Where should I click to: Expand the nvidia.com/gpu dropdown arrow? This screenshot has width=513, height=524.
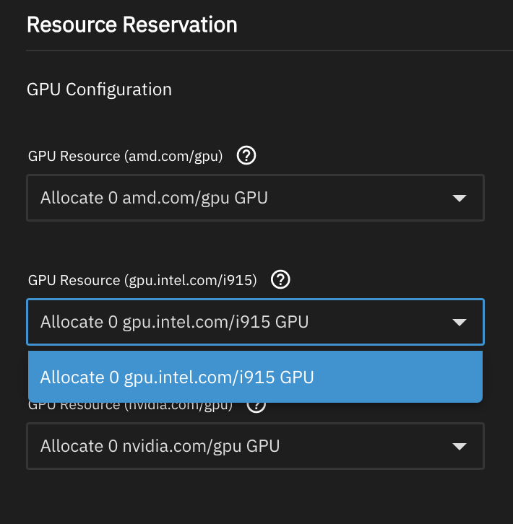(459, 447)
